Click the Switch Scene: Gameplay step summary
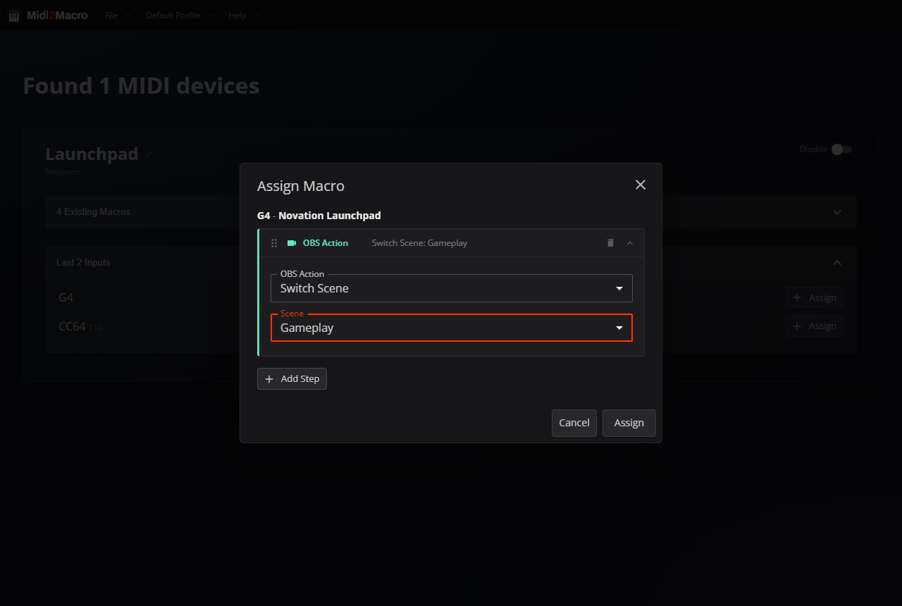 pos(420,243)
